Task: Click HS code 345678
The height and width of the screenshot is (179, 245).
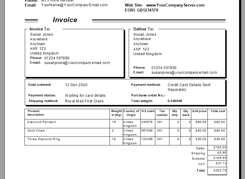Action: click(147, 122)
